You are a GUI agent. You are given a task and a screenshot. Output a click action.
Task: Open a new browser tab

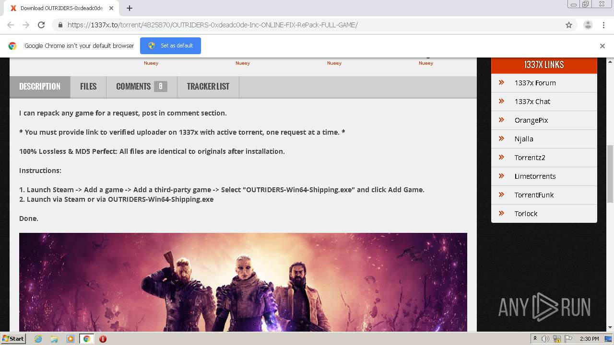pyautogui.click(x=130, y=8)
